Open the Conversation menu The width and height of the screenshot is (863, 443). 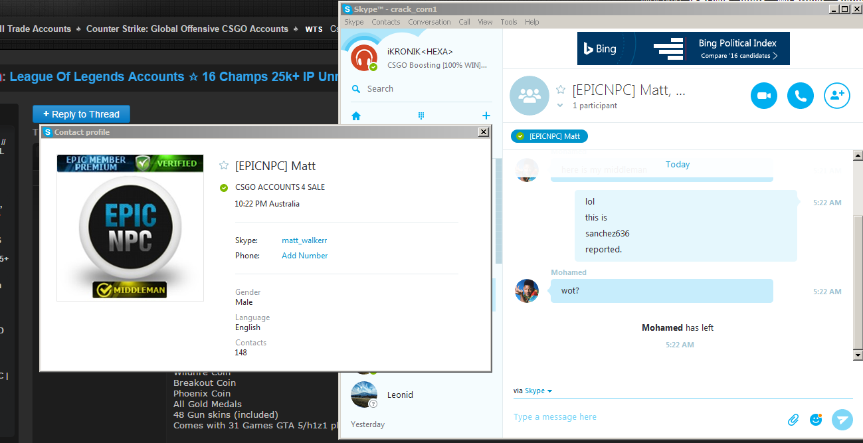click(x=429, y=22)
